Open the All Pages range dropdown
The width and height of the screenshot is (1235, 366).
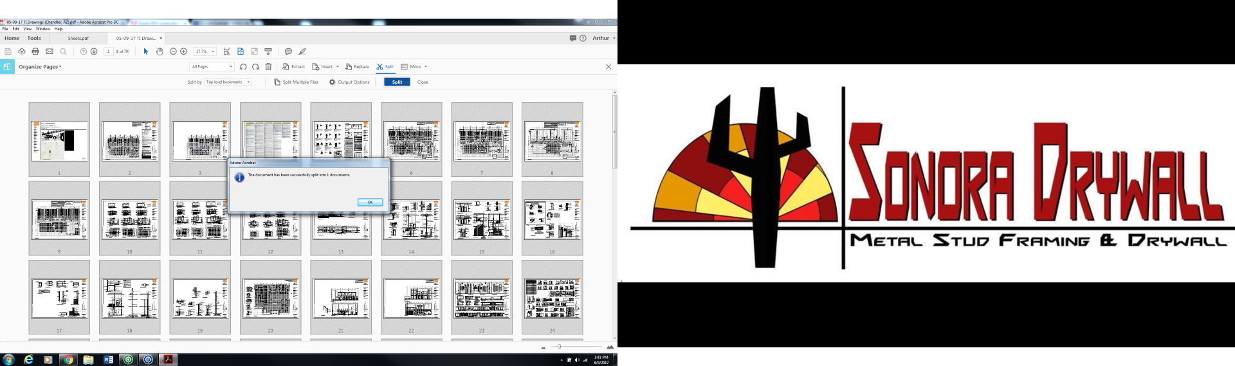pos(212,67)
